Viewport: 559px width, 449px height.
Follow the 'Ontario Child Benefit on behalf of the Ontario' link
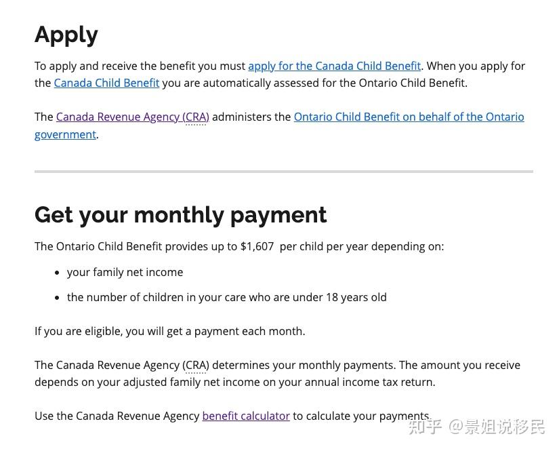[409, 117]
